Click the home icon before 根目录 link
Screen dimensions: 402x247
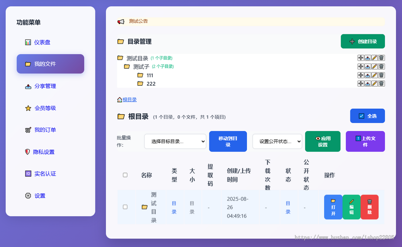pos(120,100)
